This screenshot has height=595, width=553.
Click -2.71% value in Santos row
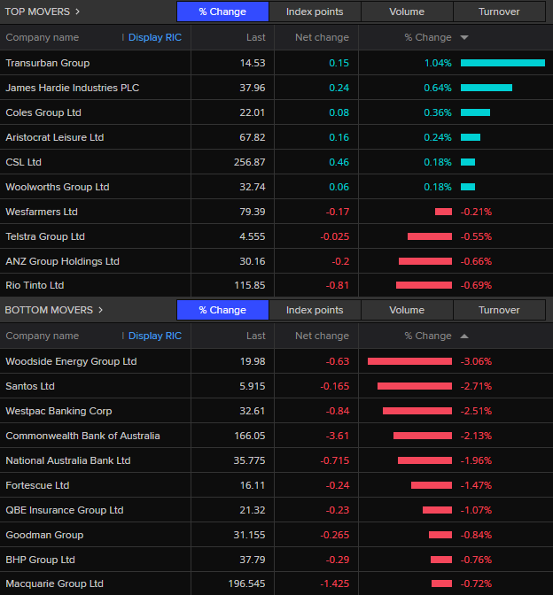click(476, 386)
